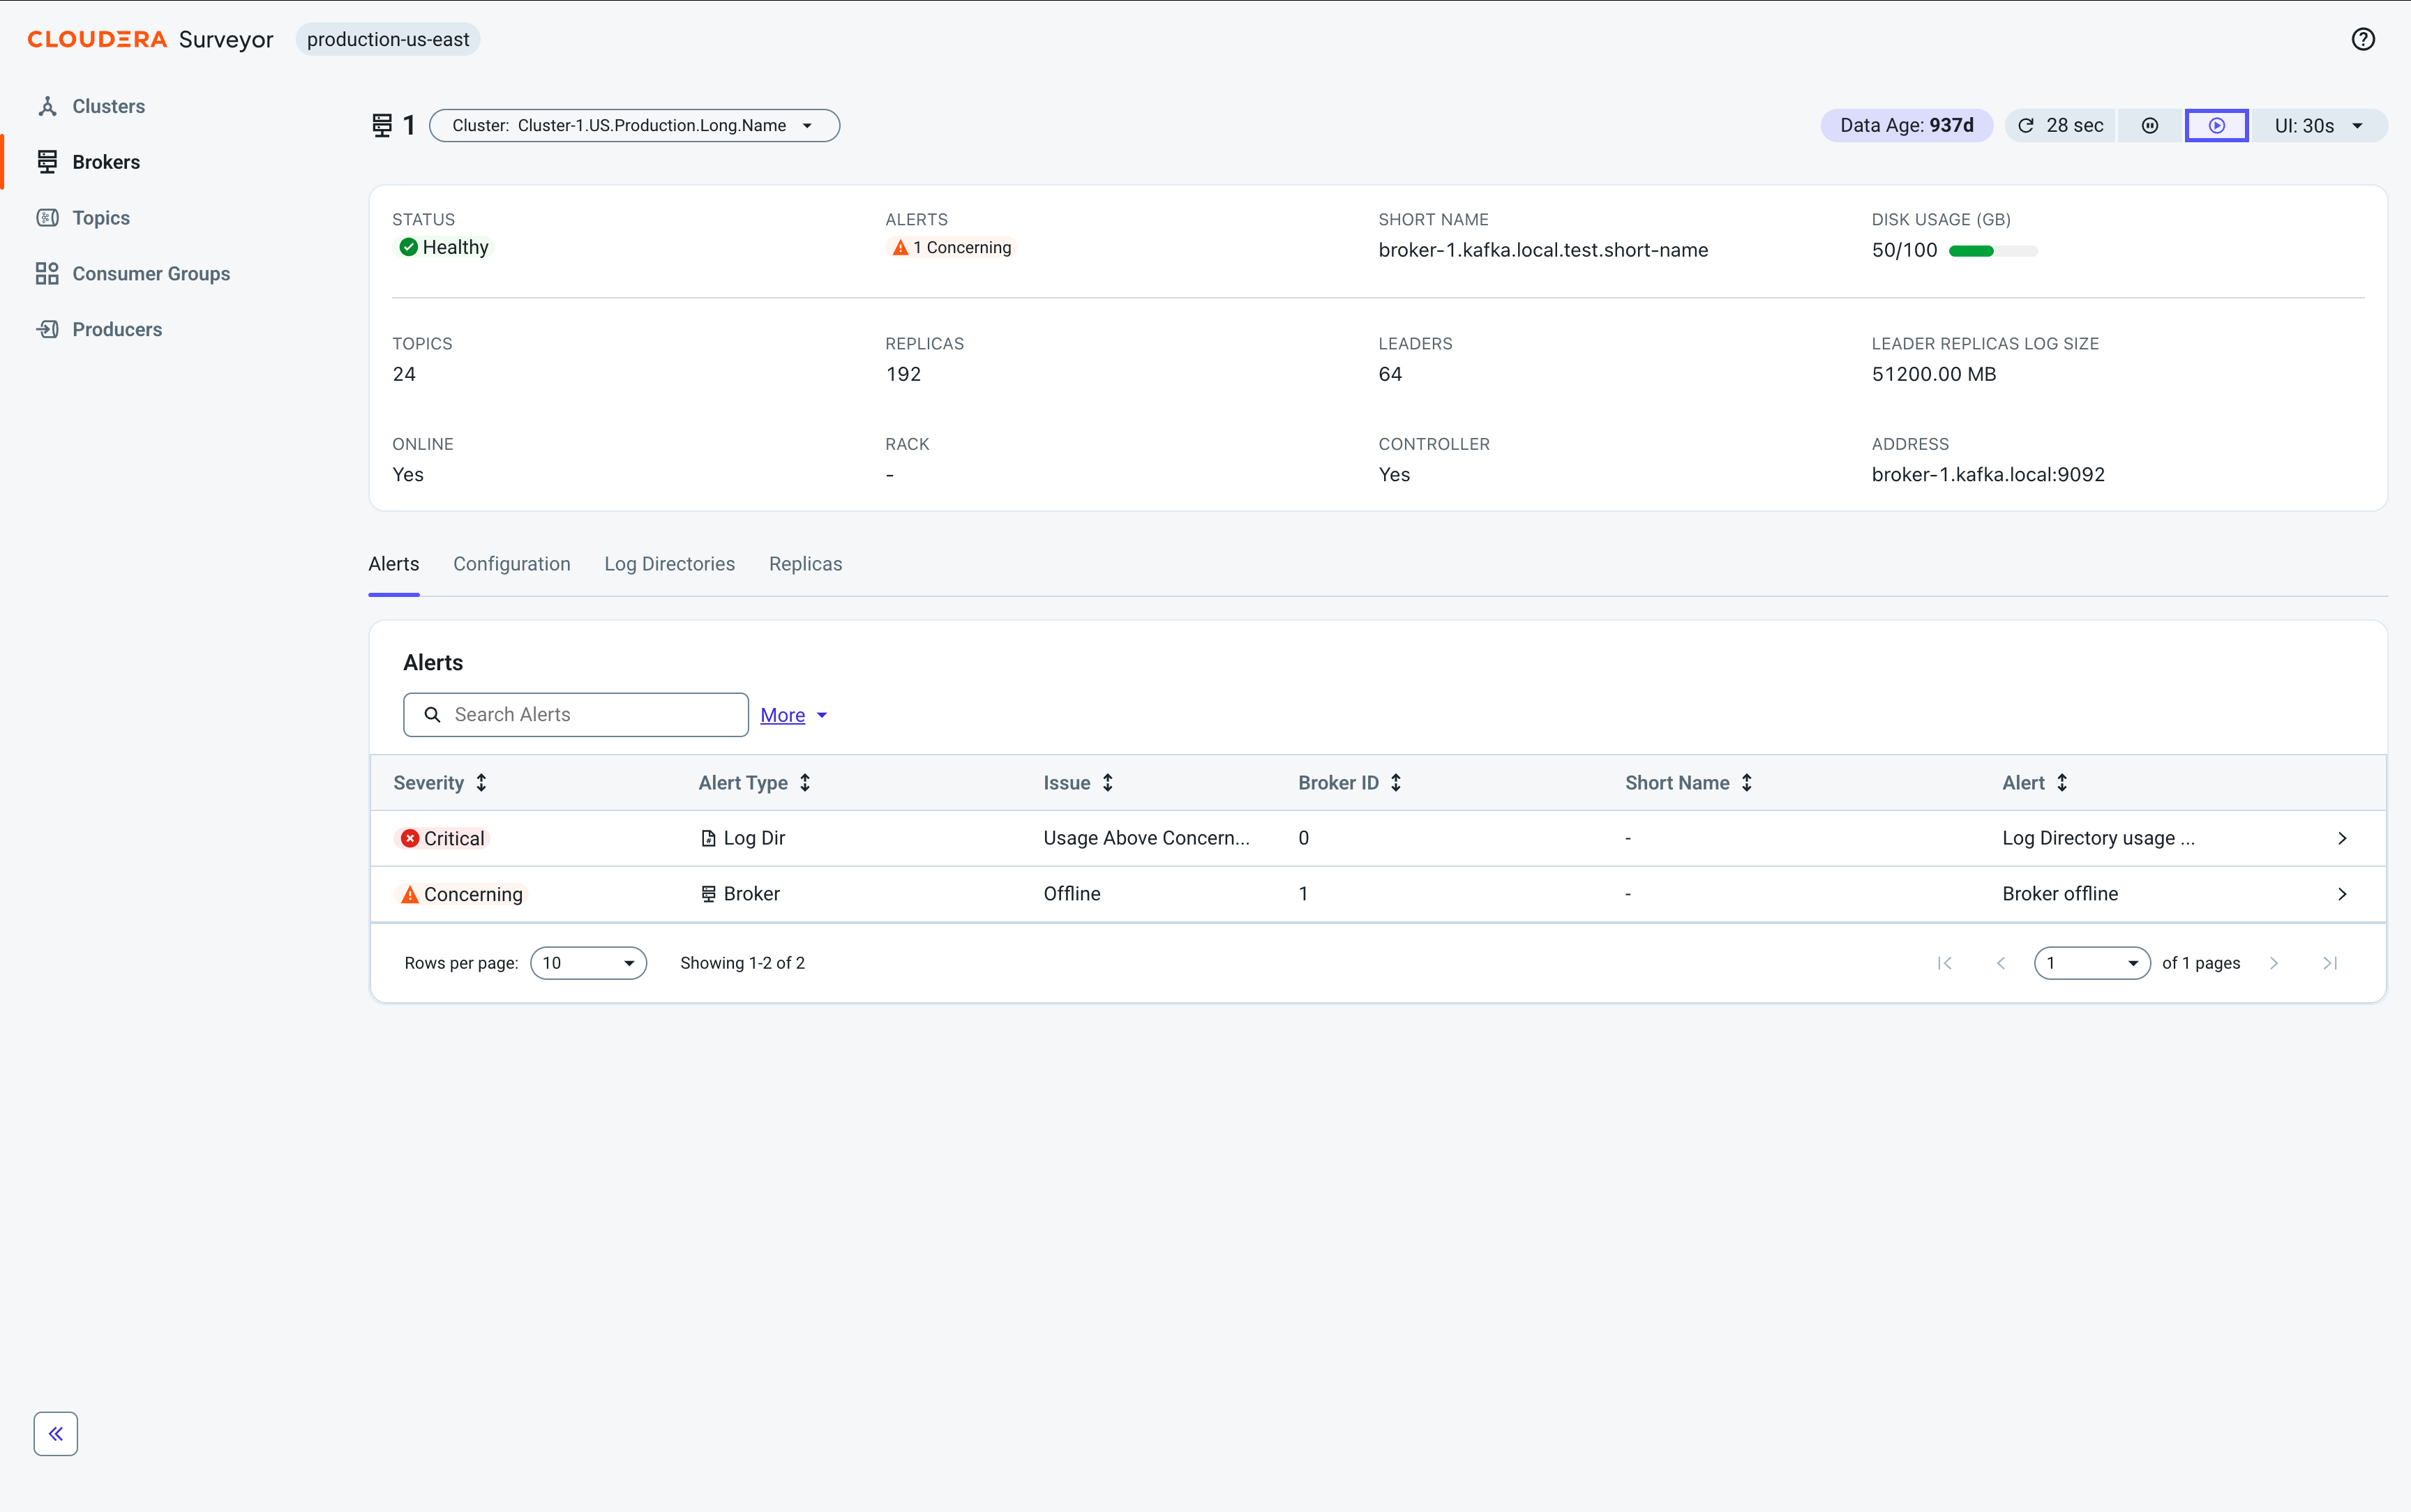
Task: Expand the Critical Log Dir alert row chevron
Action: click(x=2342, y=838)
